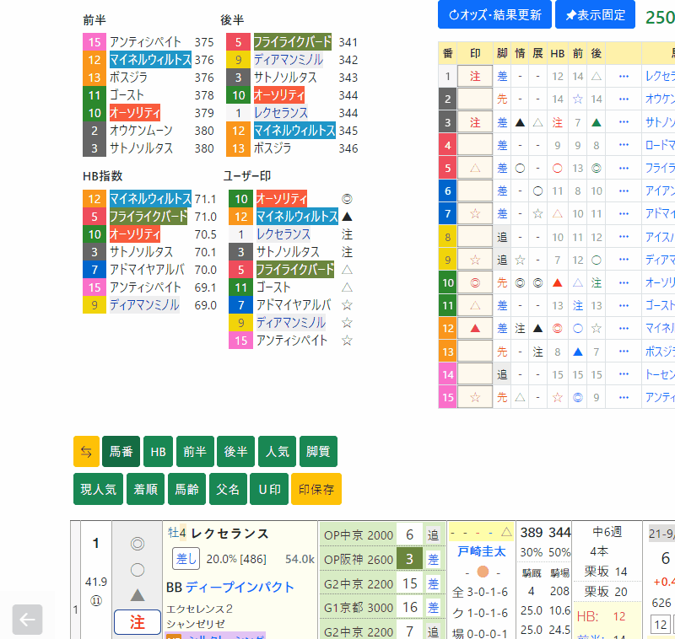Open mark selector for horse number 12

click(475, 328)
